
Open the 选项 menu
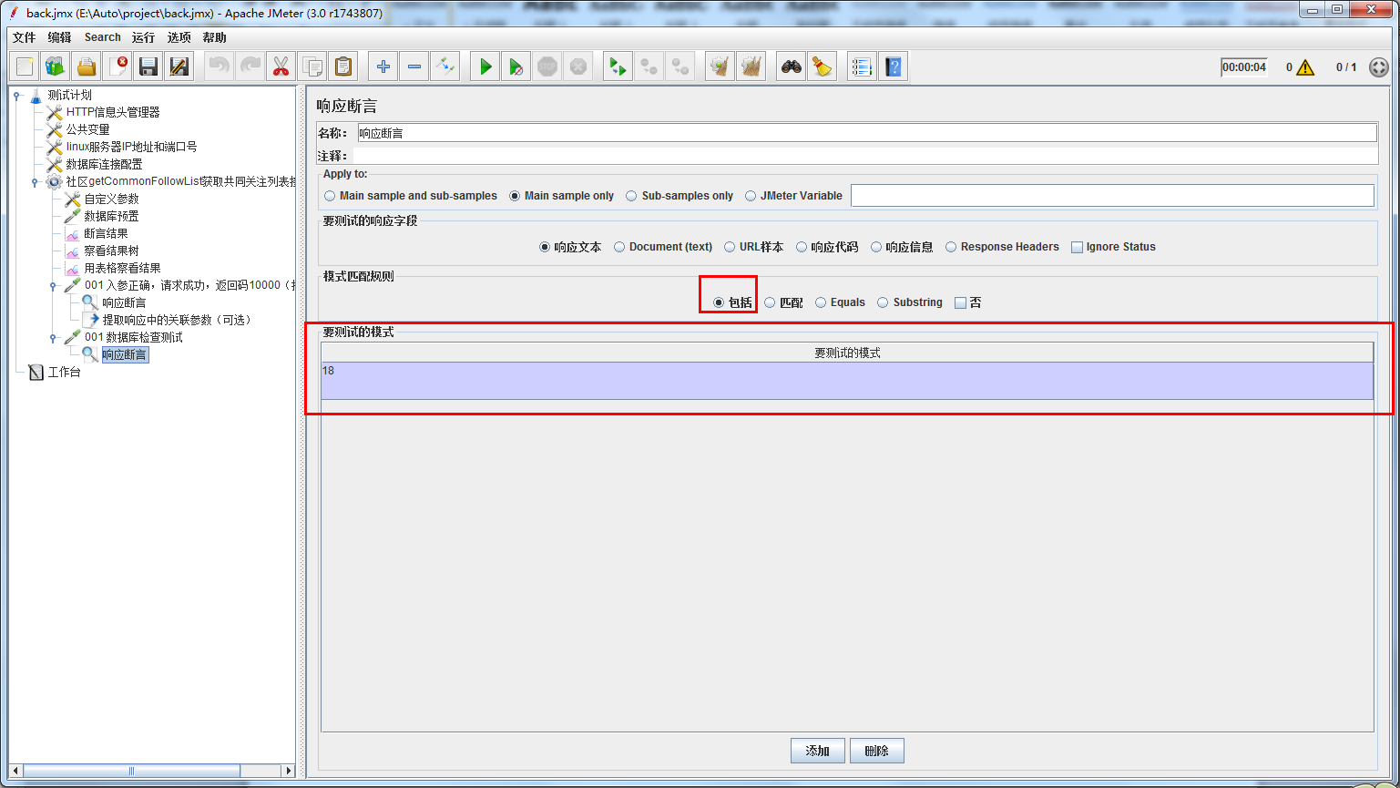tap(179, 37)
